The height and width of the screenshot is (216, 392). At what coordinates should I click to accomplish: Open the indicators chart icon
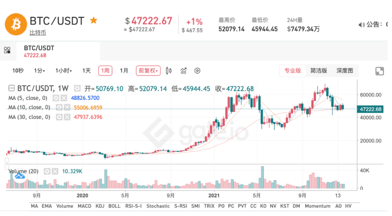click(x=183, y=71)
